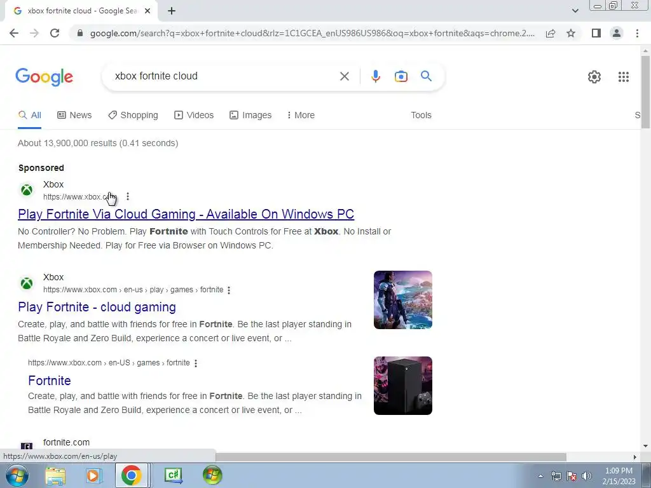Image resolution: width=651 pixels, height=488 pixels.
Task: Click the Xbox site name in the sponsored result
Action: pos(53,185)
